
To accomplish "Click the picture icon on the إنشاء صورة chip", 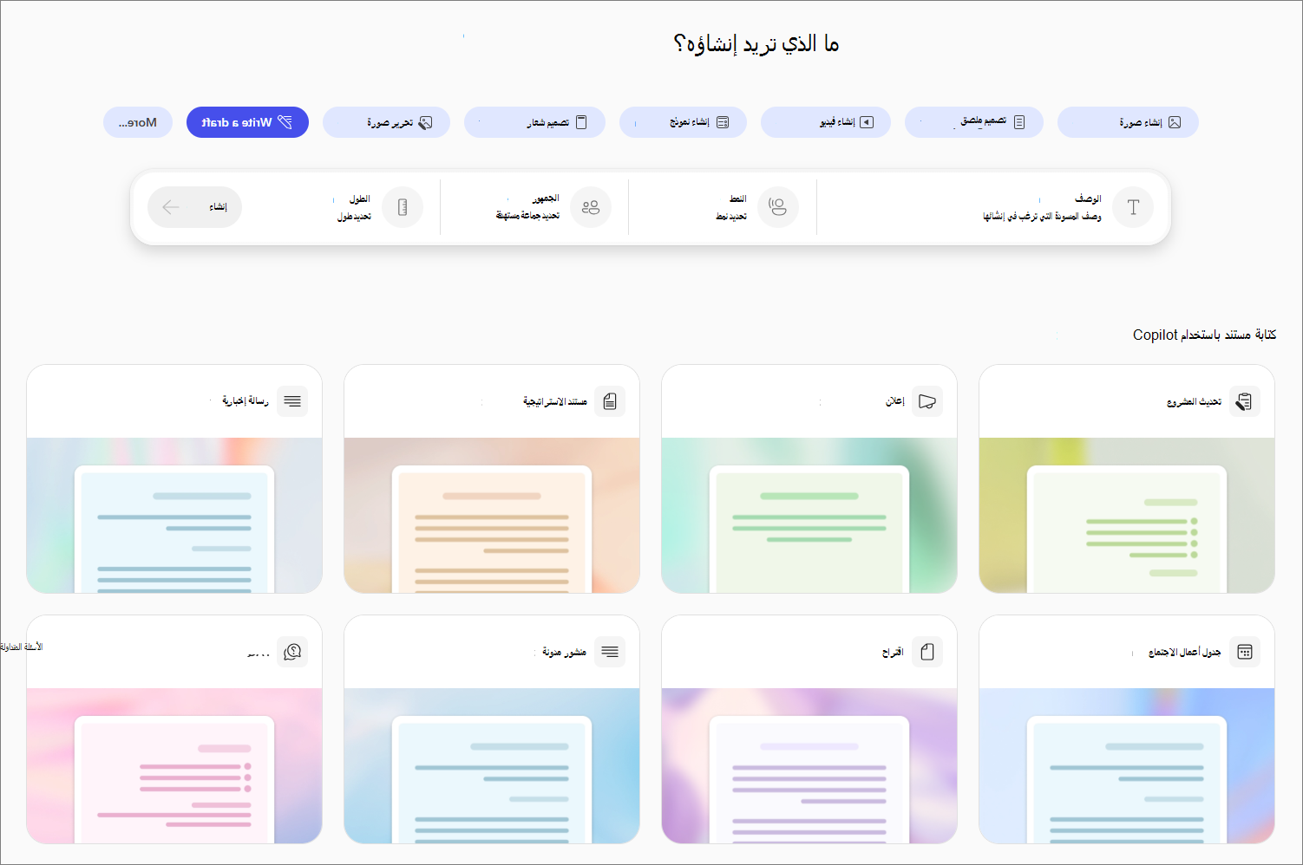I will point(1175,122).
